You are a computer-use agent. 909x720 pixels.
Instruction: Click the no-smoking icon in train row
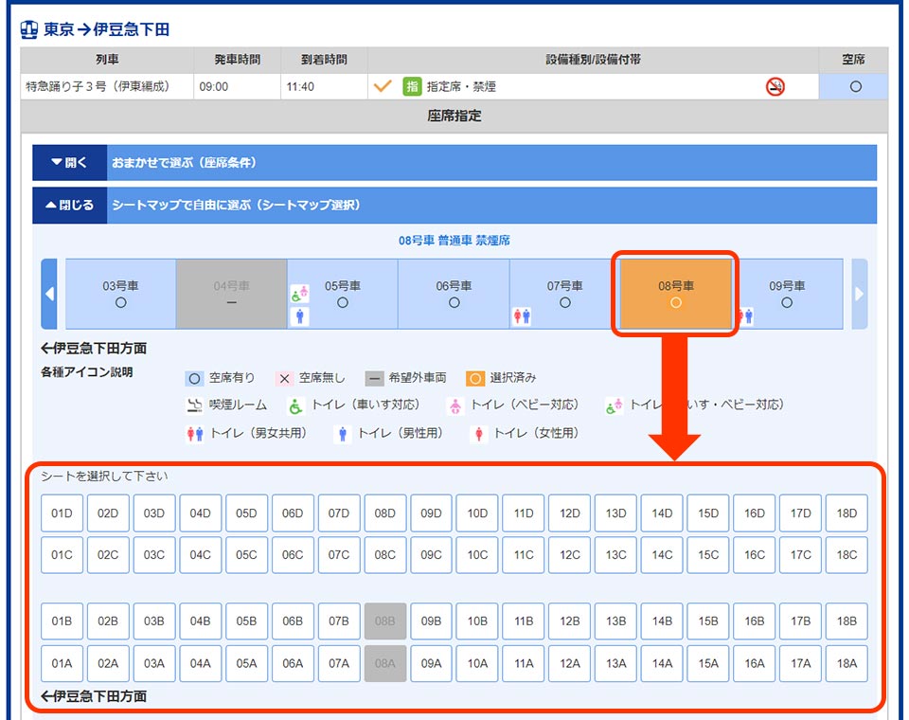click(x=775, y=87)
